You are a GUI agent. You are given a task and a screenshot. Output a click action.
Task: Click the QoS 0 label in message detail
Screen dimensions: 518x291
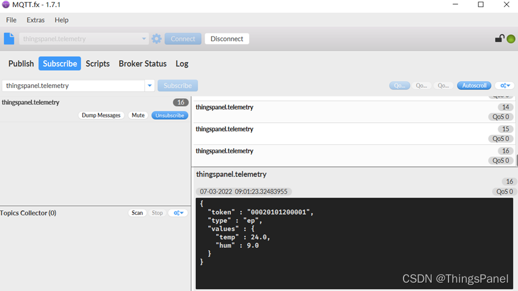(x=504, y=192)
